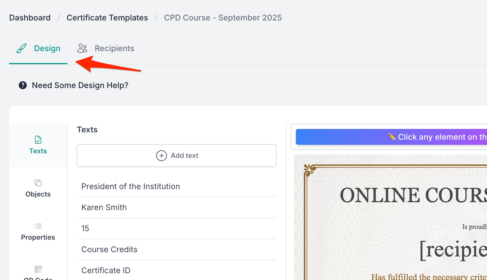Go to Dashboard breadcrumb link

coord(30,18)
